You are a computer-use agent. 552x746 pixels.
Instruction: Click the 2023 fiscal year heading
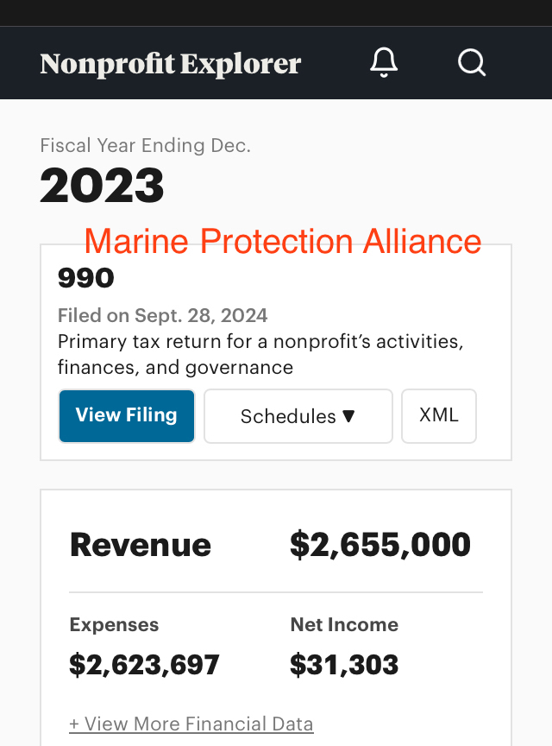102,186
